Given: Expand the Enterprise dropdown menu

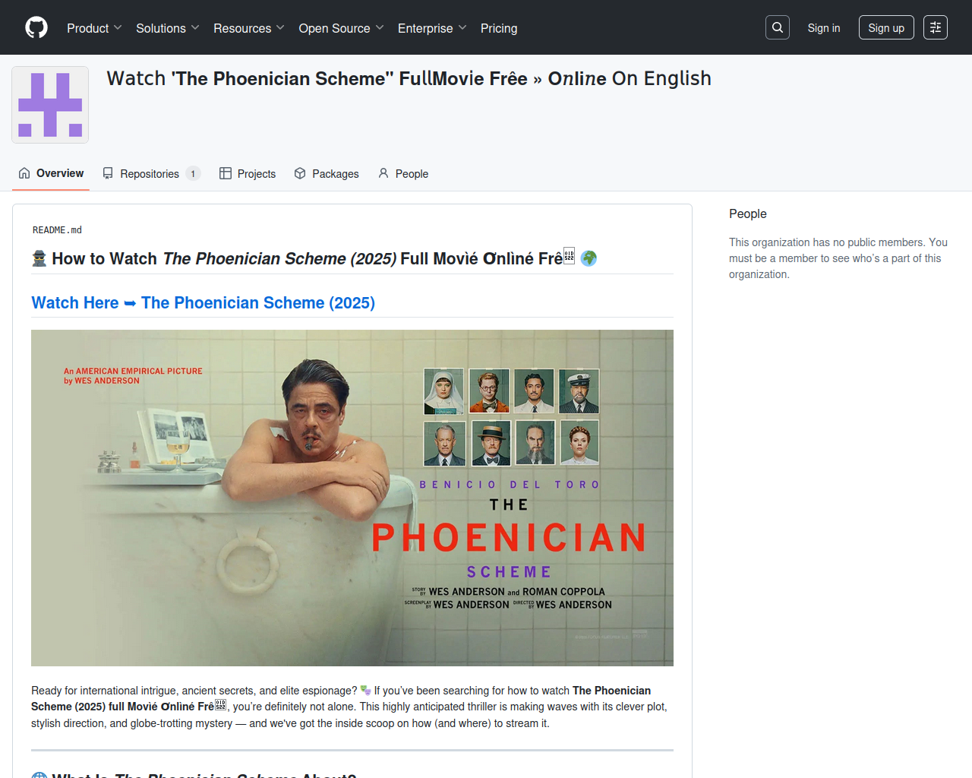Looking at the screenshot, I should 432,28.
